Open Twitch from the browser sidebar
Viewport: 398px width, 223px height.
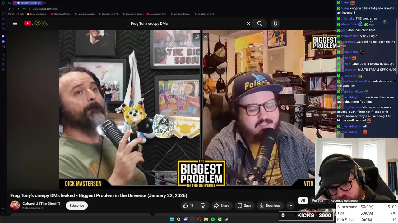click(x=3, y=36)
